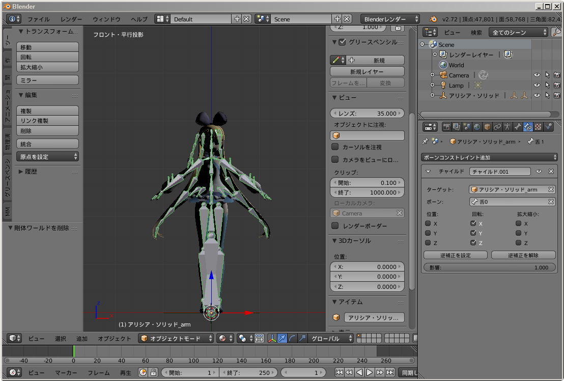The image size is (564, 381).
Task: Hide the Camera object with eye icon
Action: click(537, 75)
